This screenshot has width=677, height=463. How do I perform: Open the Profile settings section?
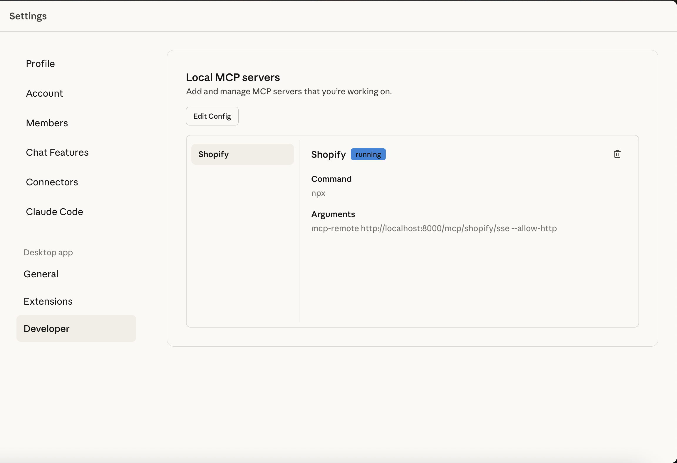(x=40, y=64)
